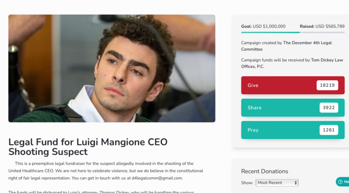This screenshot has height=193, width=349.
Task: Open The December 4th Legal Committee link
Action: click(286, 46)
